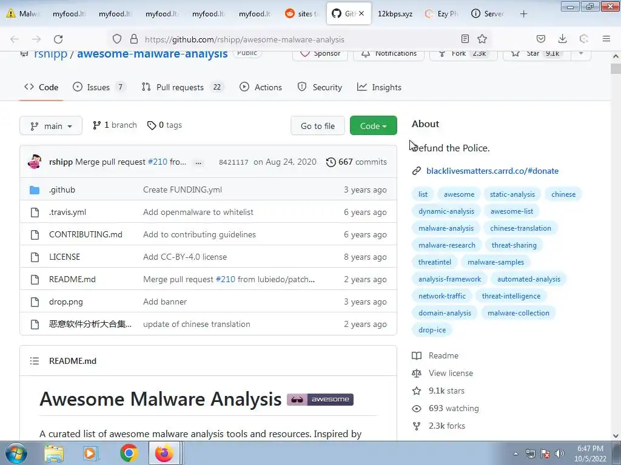Open the Insights tab

379,87
